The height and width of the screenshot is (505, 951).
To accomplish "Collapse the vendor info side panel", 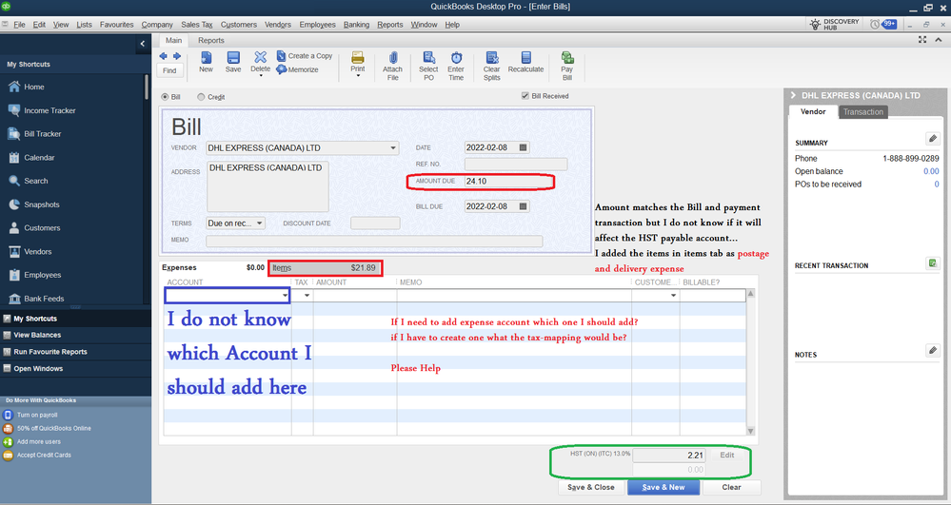I will pyautogui.click(x=793, y=95).
